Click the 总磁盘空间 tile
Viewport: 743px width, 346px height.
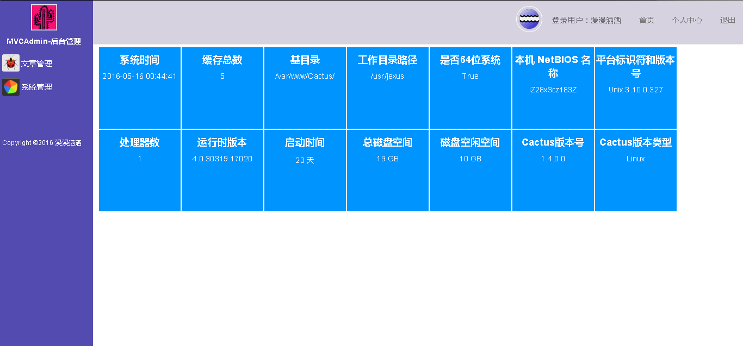coord(388,171)
